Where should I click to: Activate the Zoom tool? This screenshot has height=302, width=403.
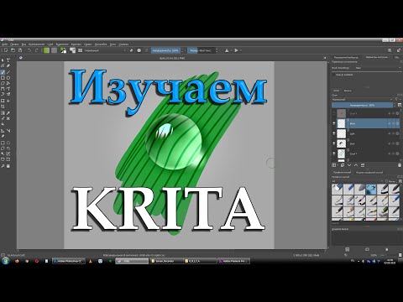3,166
